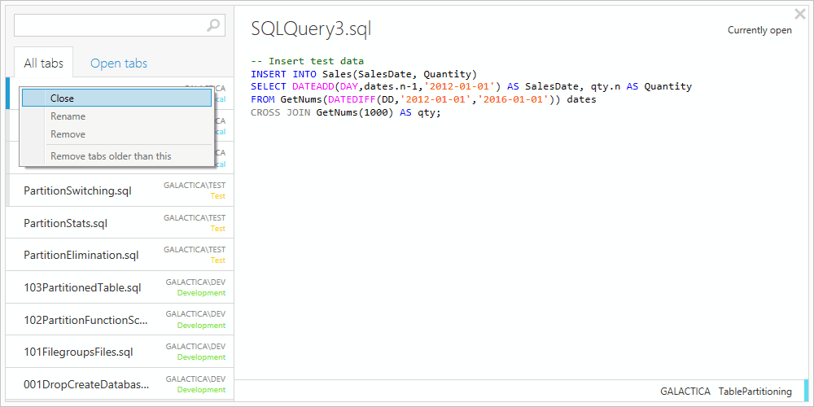Click the search magnifier icon
The image size is (814, 407).
coord(213,25)
